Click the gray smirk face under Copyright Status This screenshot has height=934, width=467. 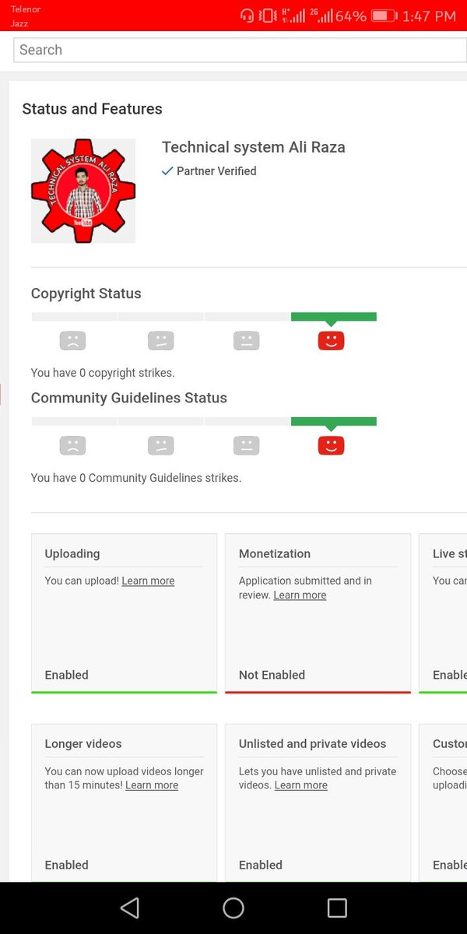coord(161,340)
